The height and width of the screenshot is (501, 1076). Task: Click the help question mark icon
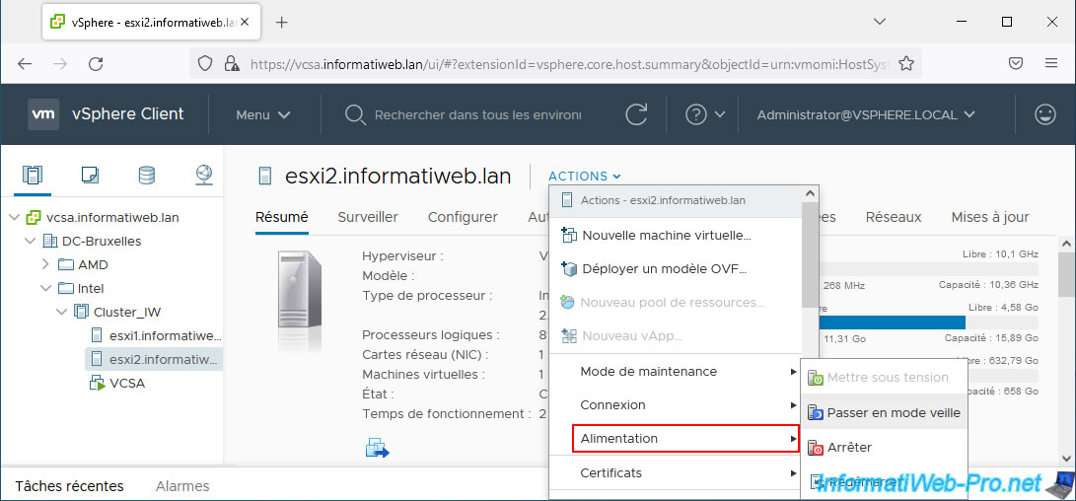696,114
